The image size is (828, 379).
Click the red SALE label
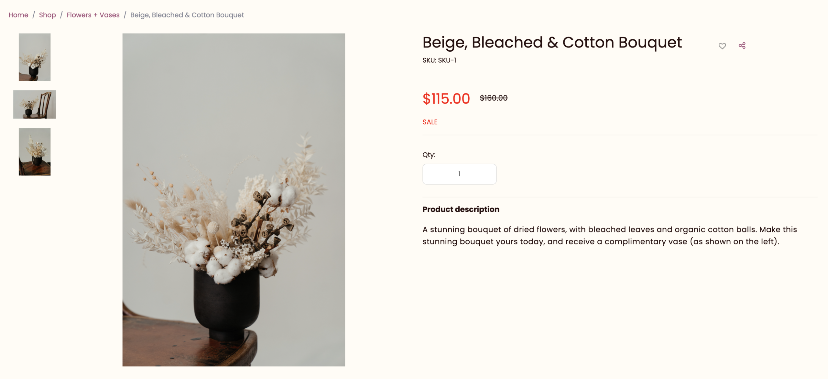point(430,122)
